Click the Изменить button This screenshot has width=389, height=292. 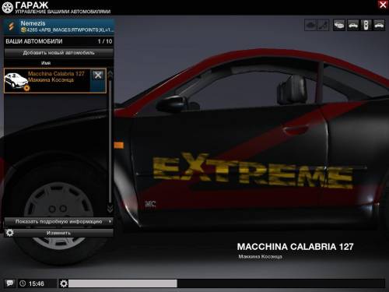point(58,233)
